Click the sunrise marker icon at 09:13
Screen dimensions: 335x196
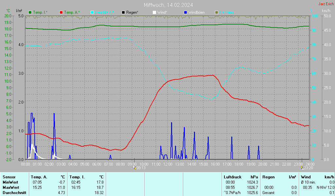coord(134,168)
